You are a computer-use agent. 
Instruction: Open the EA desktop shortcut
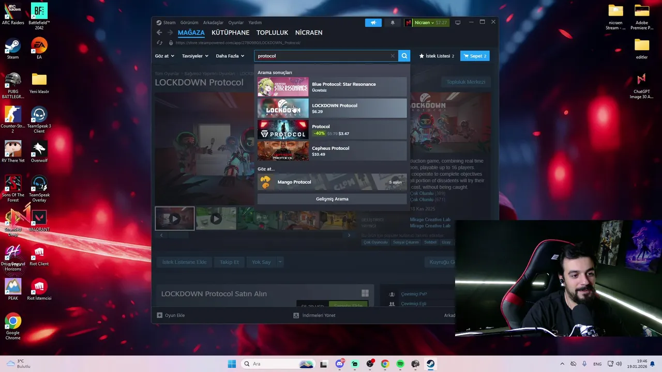pyautogui.click(x=39, y=48)
